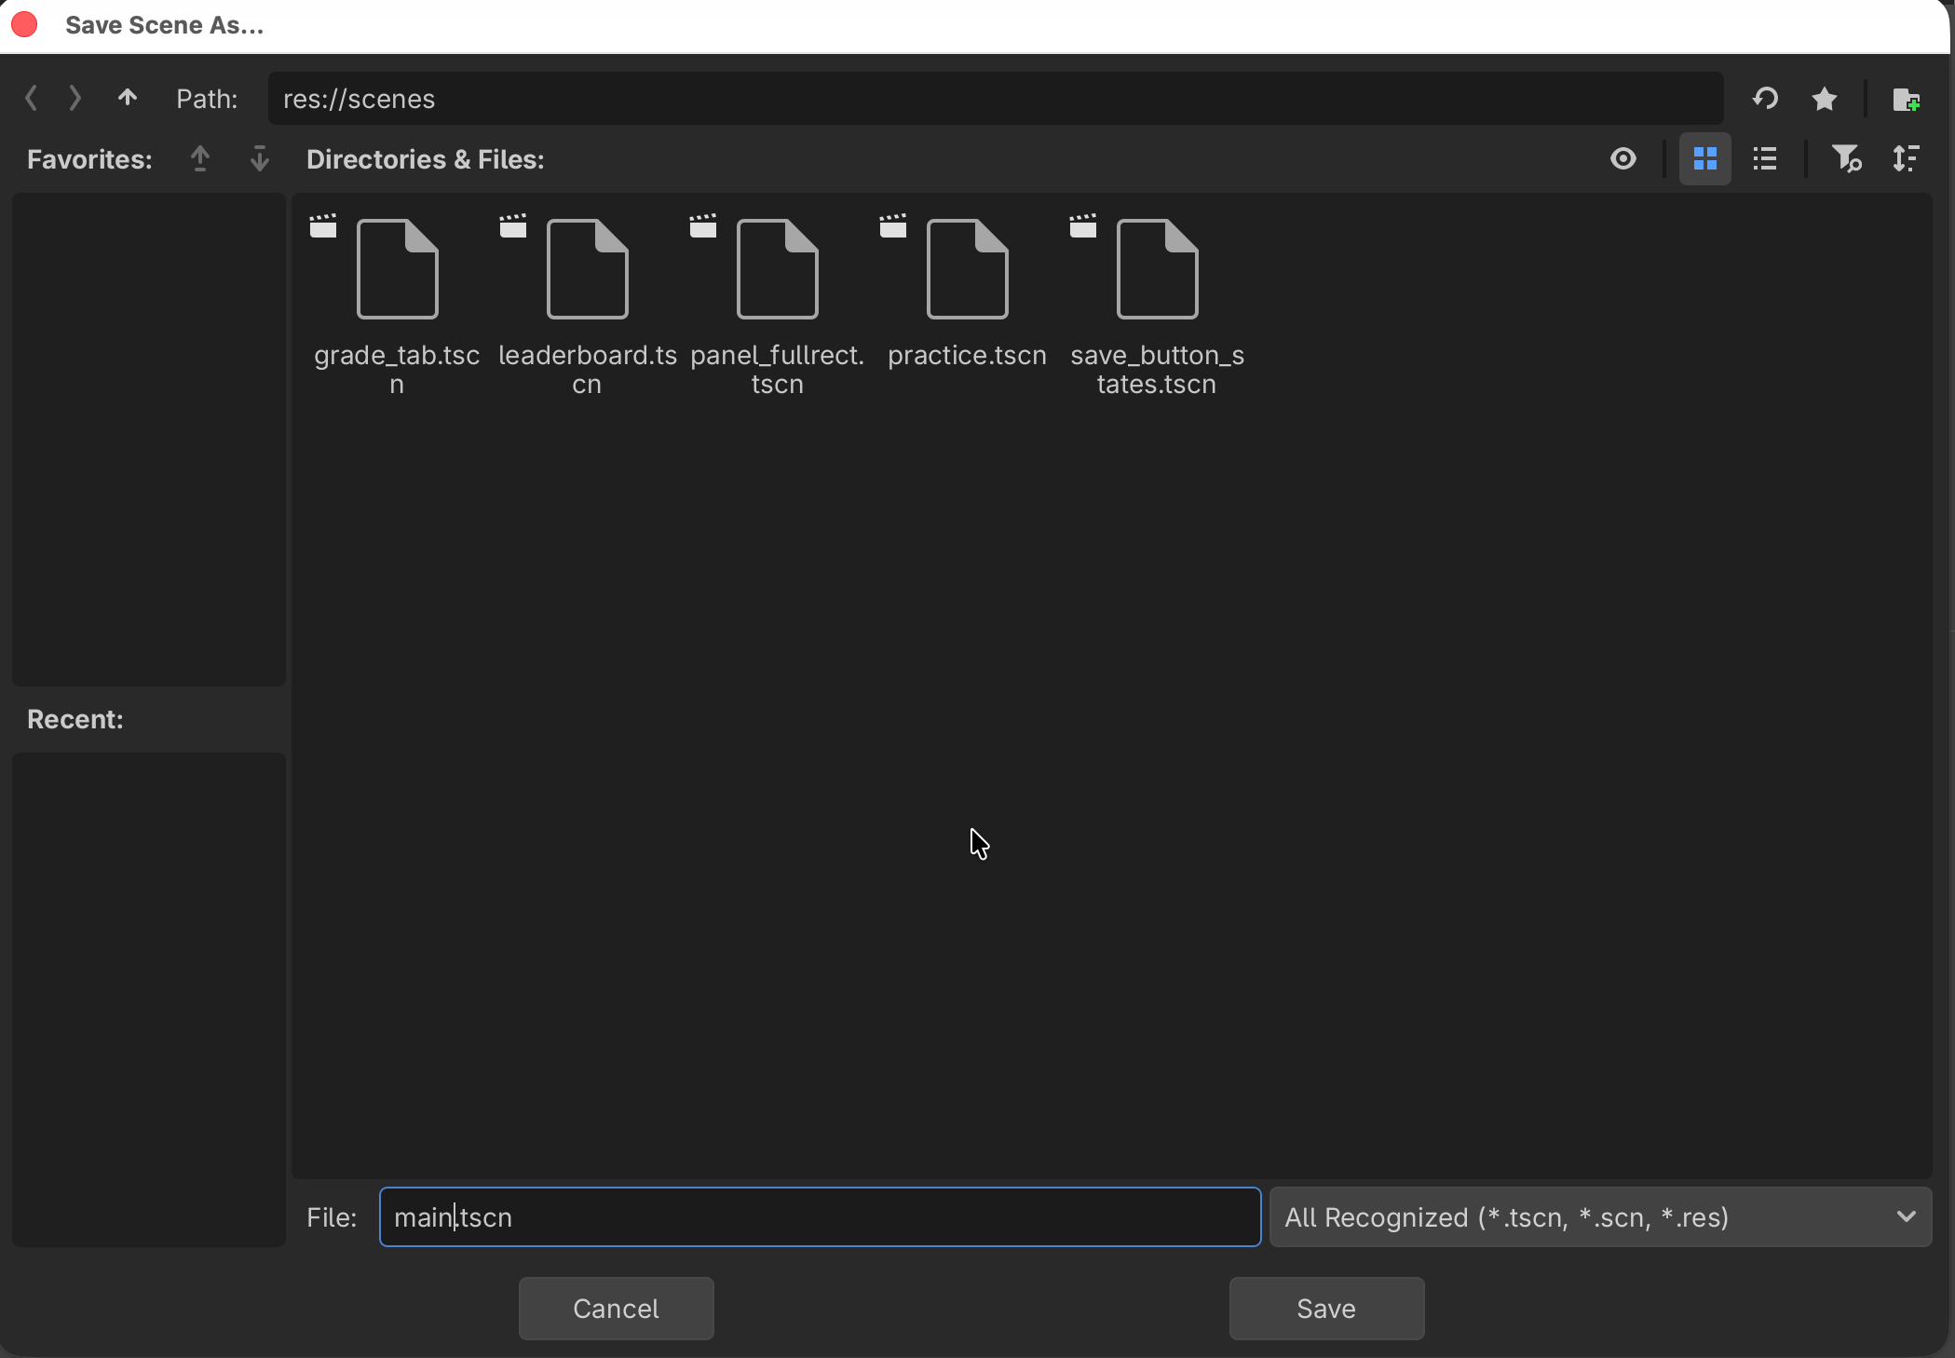Select leaderboard.tscn file
Viewport: 1955px width, 1358px height.
click(x=588, y=305)
